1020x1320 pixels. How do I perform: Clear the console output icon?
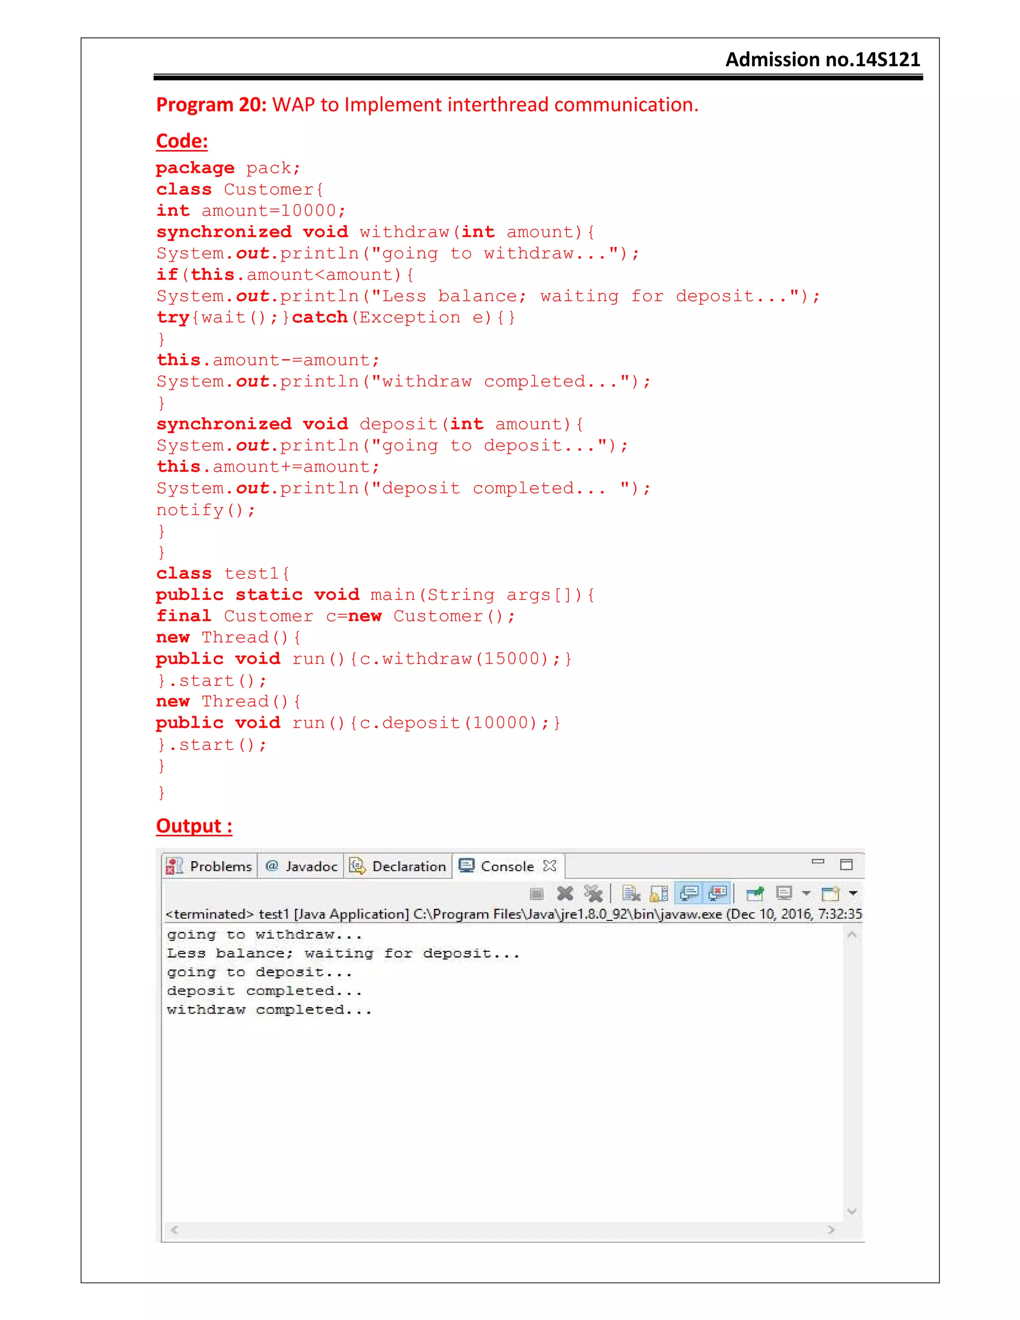point(631,893)
